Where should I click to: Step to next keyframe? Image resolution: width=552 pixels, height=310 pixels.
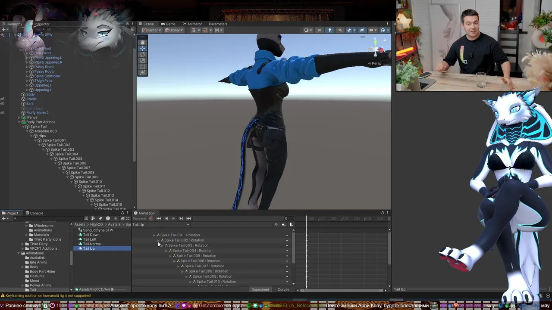181,219
